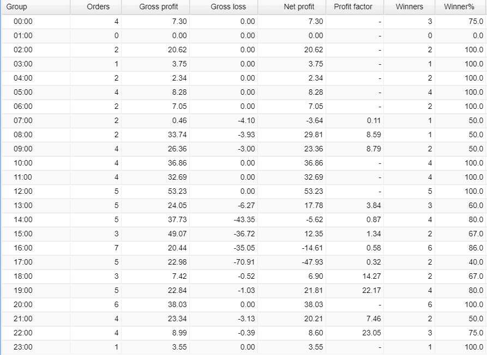This screenshot has width=487, height=355.
Task: Select gross profit cell showing 53.23
Action: (177, 191)
